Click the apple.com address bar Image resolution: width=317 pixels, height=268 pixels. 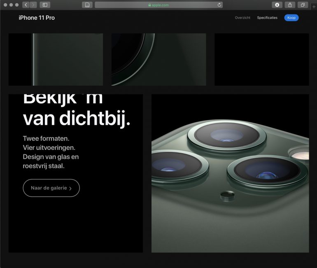click(x=158, y=5)
